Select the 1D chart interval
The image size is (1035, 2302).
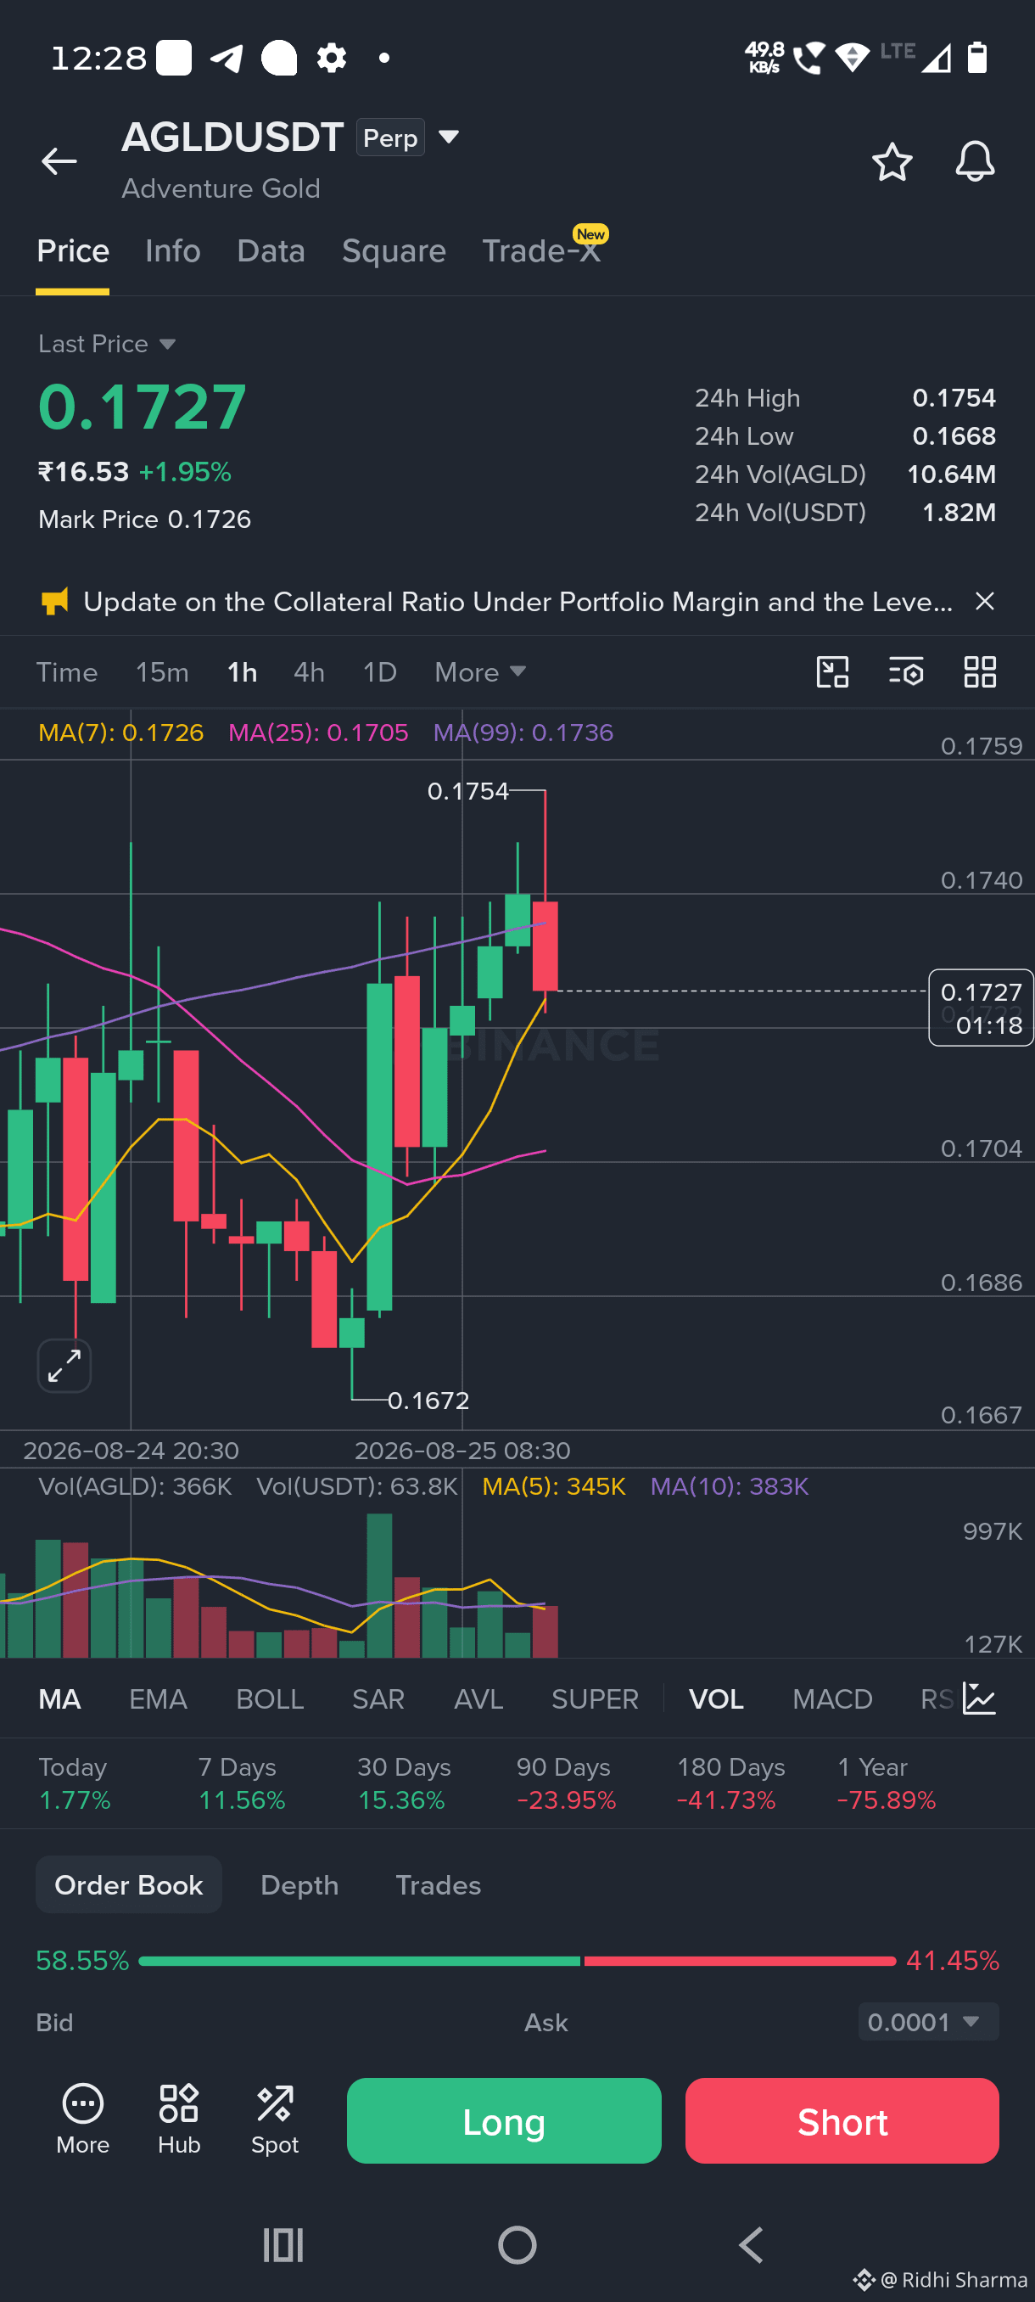[x=379, y=672]
